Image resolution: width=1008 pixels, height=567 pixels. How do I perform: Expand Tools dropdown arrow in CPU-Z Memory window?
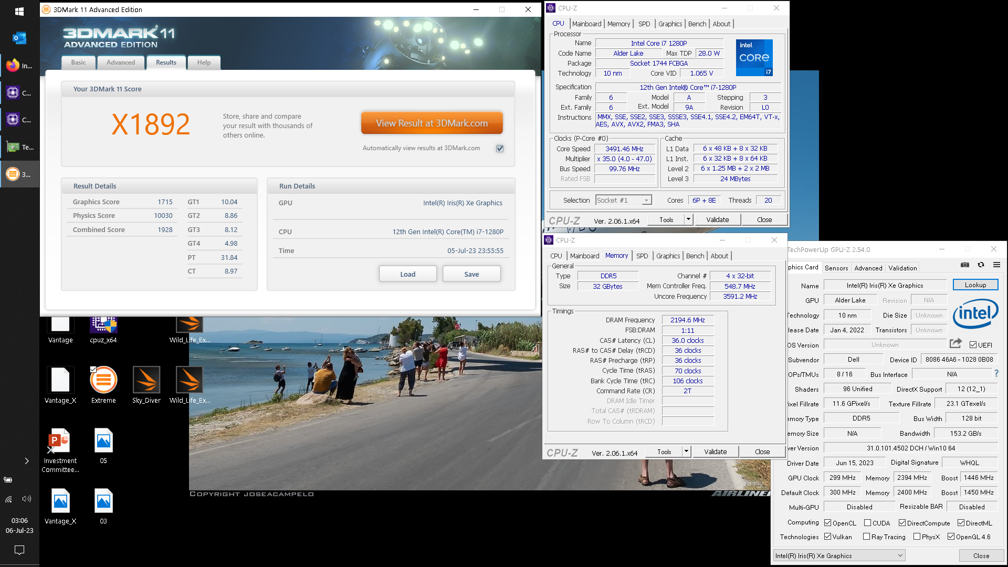[686, 451]
